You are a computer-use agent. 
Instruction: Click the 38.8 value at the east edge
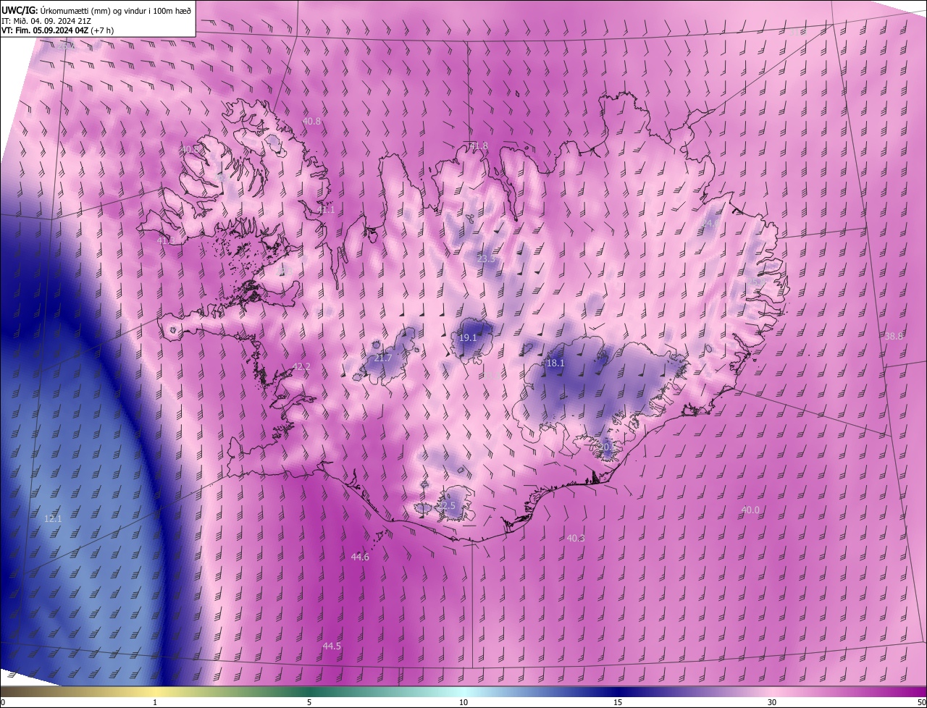point(894,337)
